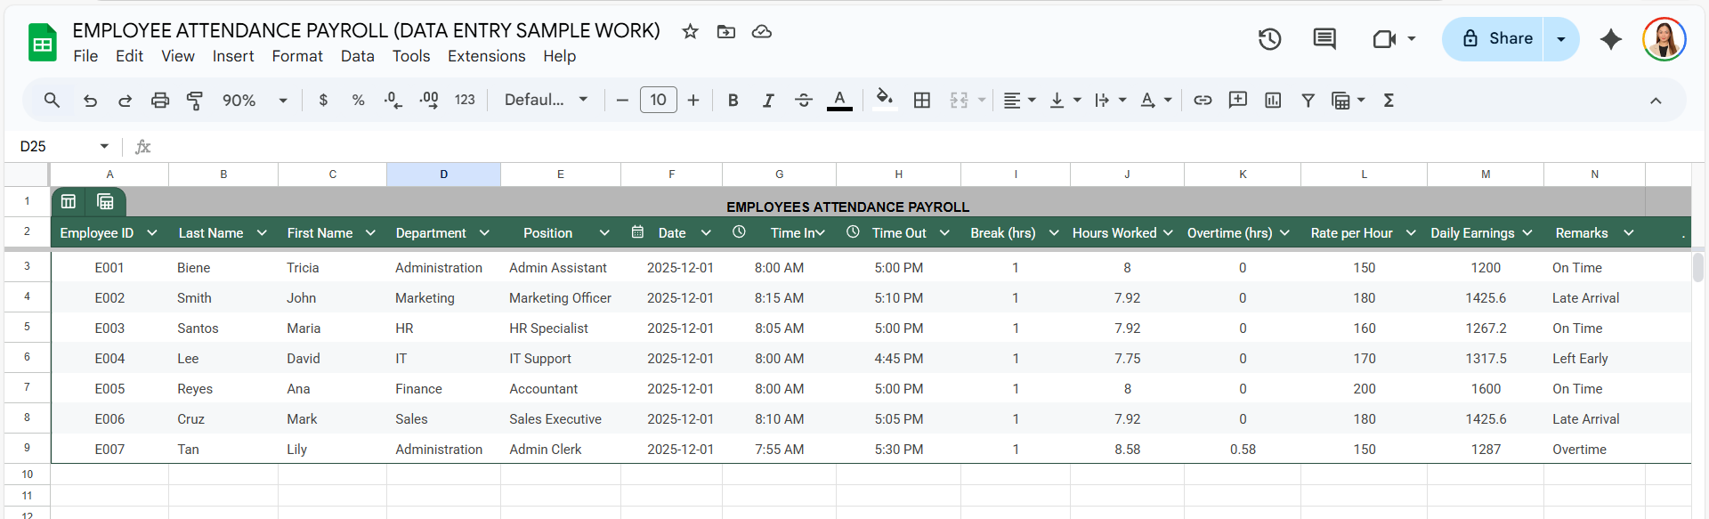Open the Extensions menu
This screenshot has height=519, width=1709.
(486, 56)
